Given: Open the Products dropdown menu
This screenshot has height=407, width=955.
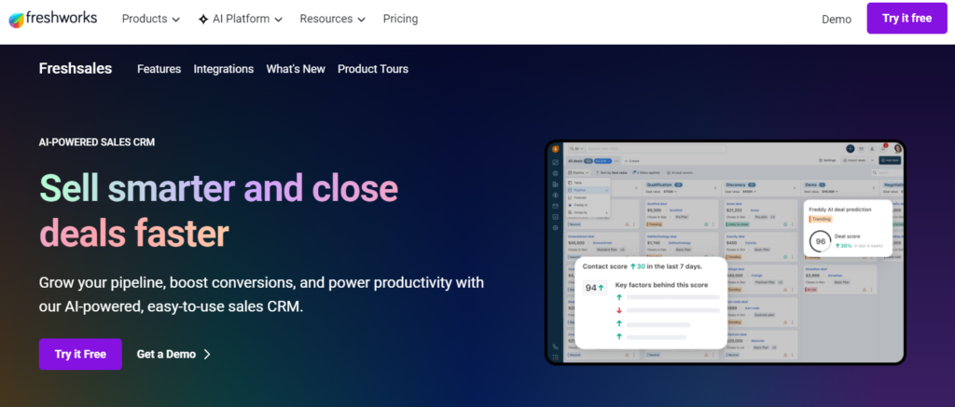Looking at the screenshot, I should [x=150, y=19].
